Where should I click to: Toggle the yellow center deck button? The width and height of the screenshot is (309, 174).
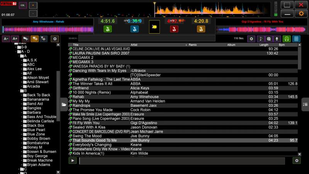coord(154,27)
